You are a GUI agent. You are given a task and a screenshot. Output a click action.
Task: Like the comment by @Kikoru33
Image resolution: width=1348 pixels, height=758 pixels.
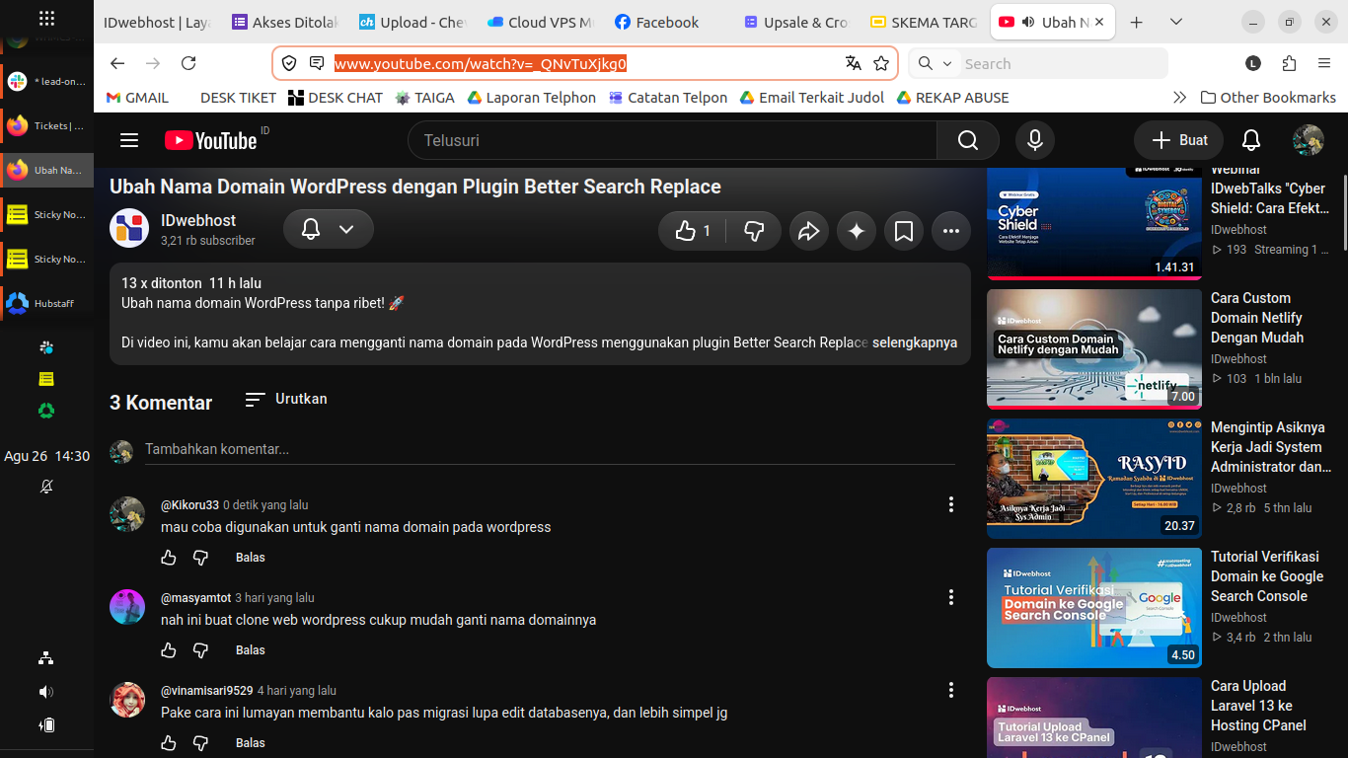pos(169,558)
